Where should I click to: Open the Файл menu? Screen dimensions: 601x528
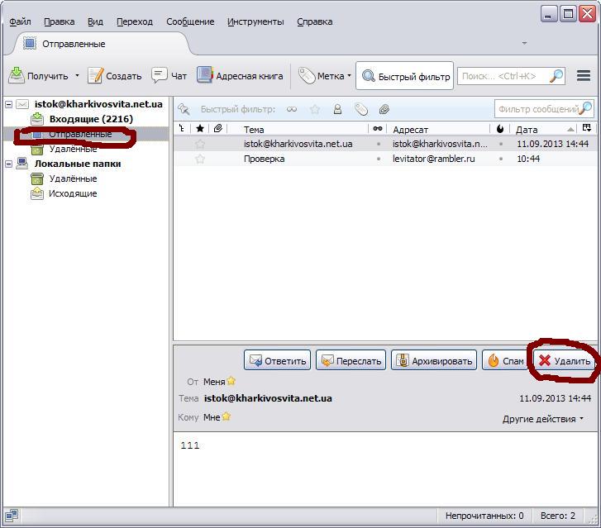point(20,21)
